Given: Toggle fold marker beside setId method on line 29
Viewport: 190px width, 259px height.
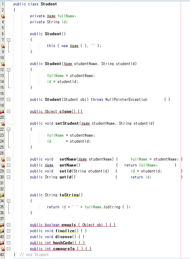Looking at the screenshot, I should pyautogui.click(x=8, y=171).
